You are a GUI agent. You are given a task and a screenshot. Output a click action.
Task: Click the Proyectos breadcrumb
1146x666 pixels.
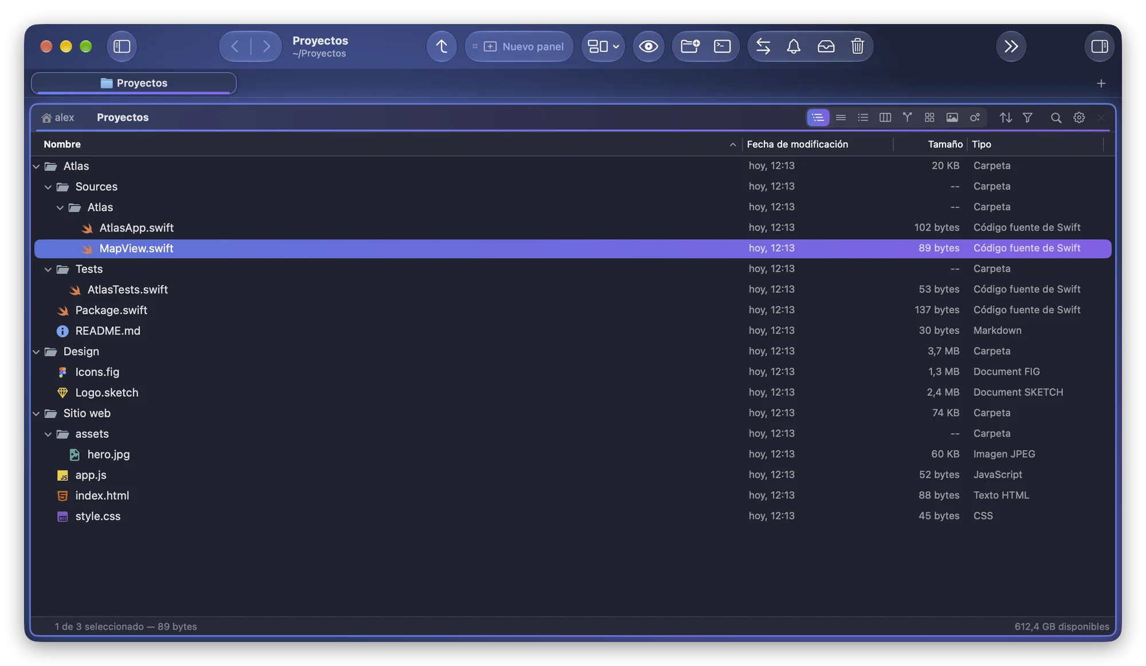tap(123, 117)
